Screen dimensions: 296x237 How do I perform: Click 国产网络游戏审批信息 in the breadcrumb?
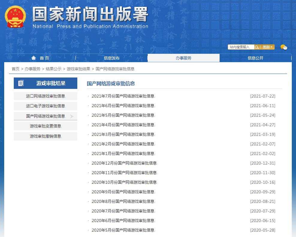(x=115, y=69)
